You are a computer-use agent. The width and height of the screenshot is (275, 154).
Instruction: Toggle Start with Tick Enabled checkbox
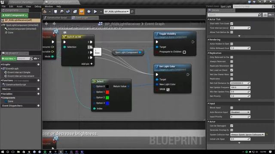[232, 24]
